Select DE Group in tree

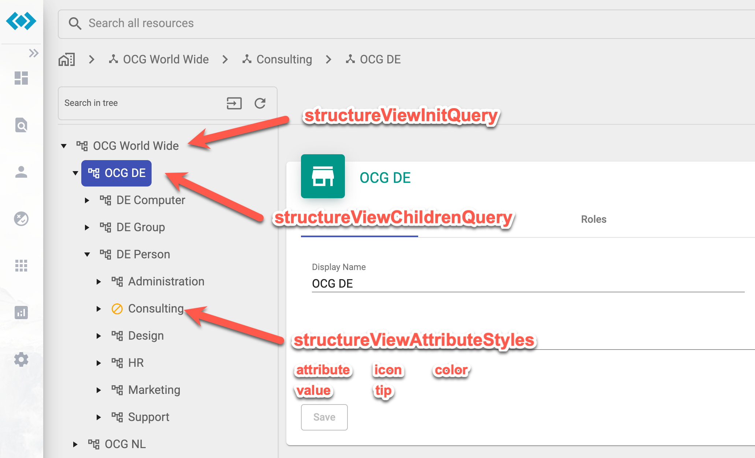tap(141, 227)
